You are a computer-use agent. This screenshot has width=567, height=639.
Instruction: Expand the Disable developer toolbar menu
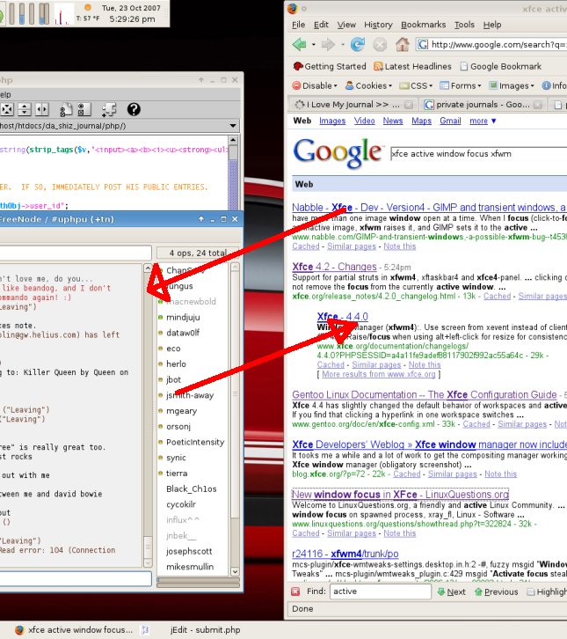(x=315, y=85)
